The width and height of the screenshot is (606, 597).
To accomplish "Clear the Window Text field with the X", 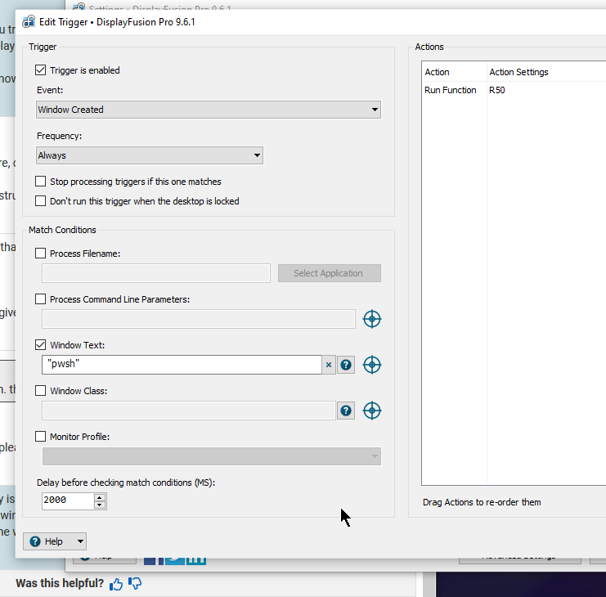I will (x=329, y=365).
